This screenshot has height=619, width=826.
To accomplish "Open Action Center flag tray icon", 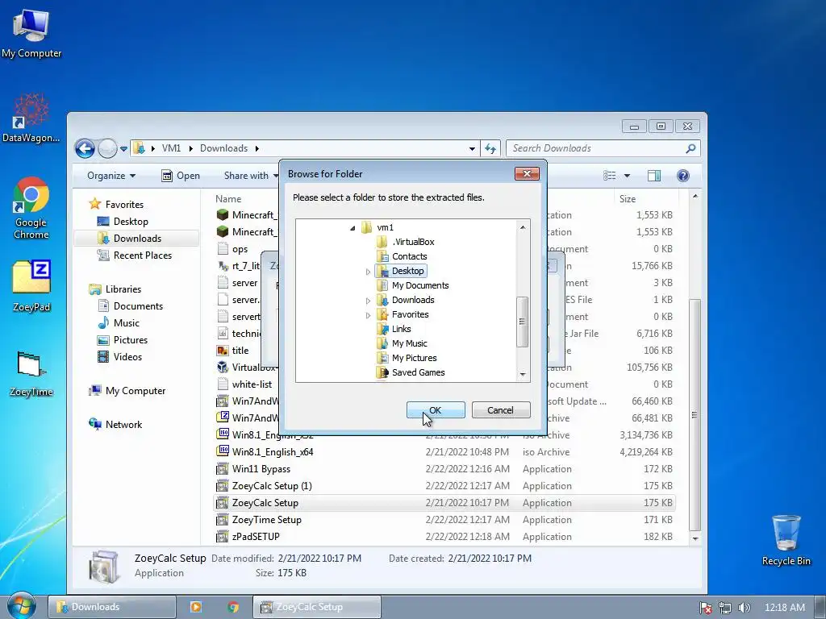I will point(705,608).
